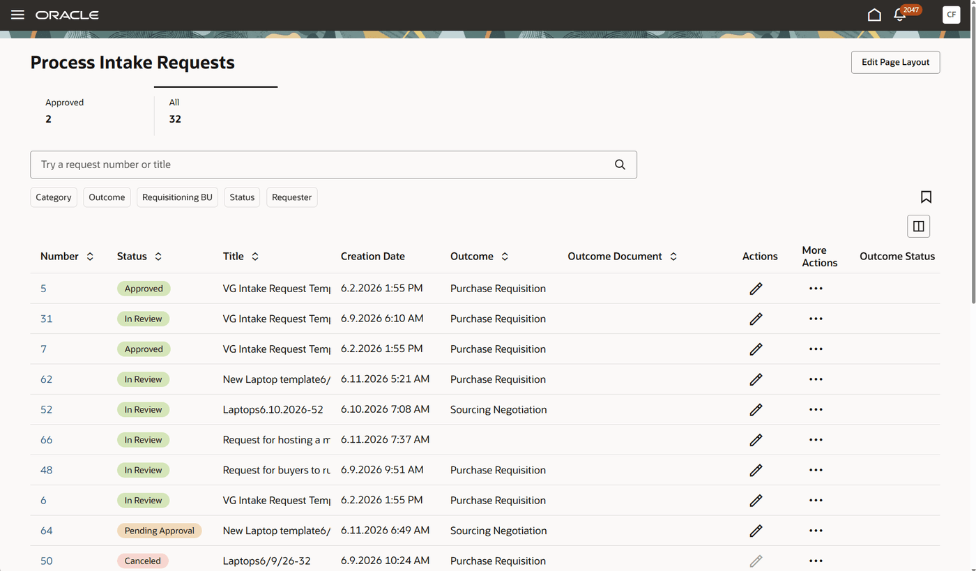Screen dimensions: 976x571
Task: Sort by the Title column
Action: pyautogui.click(x=255, y=257)
